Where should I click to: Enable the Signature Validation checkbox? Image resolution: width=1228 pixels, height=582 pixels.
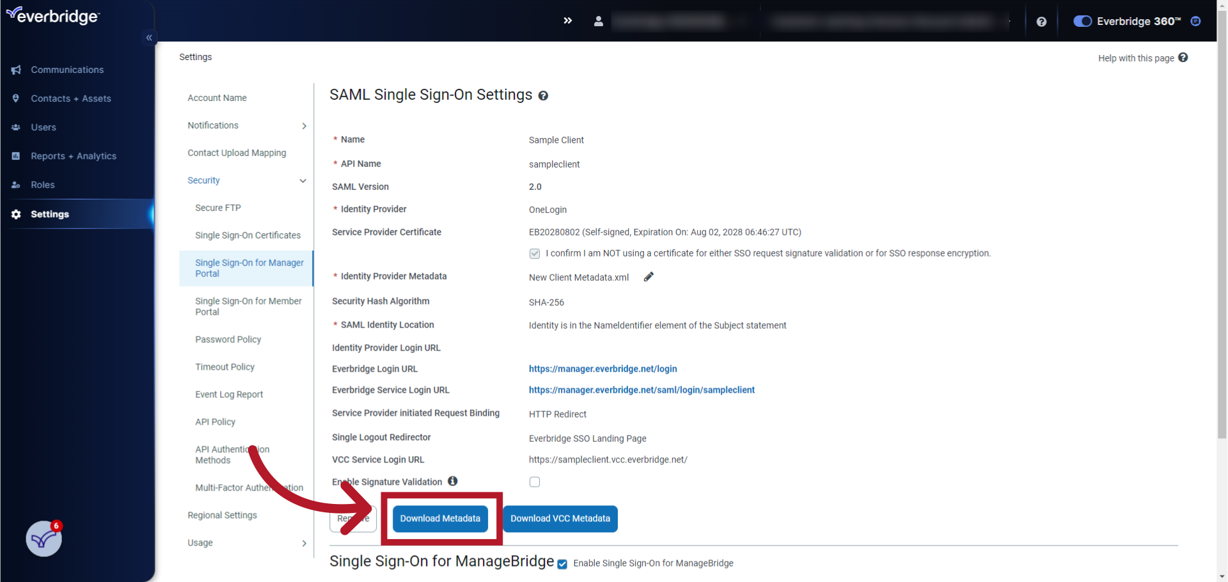coord(535,482)
